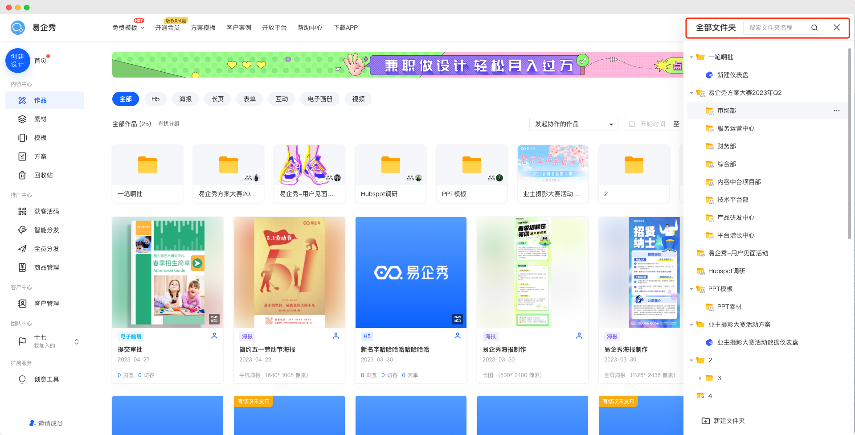Collapse 易企秀方案大赛2023年Q2 folder node
Screen dimensions: 855x435
click(x=691, y=93)
